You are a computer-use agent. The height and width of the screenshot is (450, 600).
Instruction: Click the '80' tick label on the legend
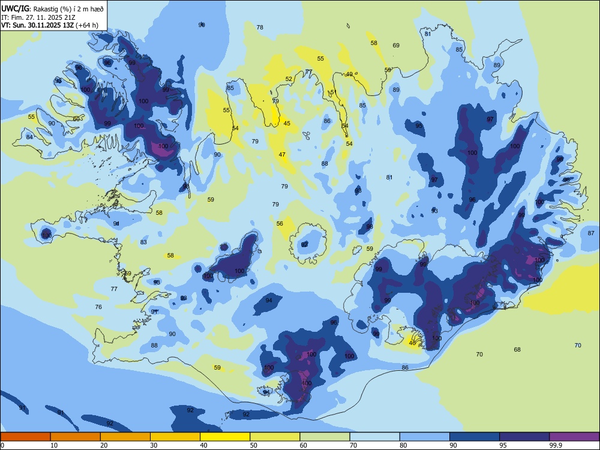tap(403, 445)
